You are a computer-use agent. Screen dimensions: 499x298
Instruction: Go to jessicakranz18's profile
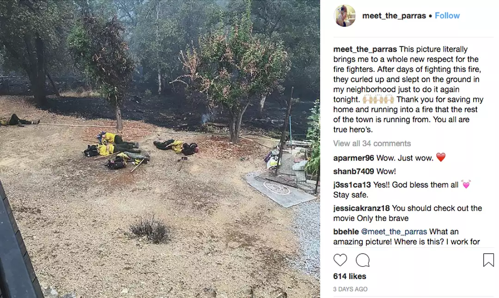click(361, 208)
